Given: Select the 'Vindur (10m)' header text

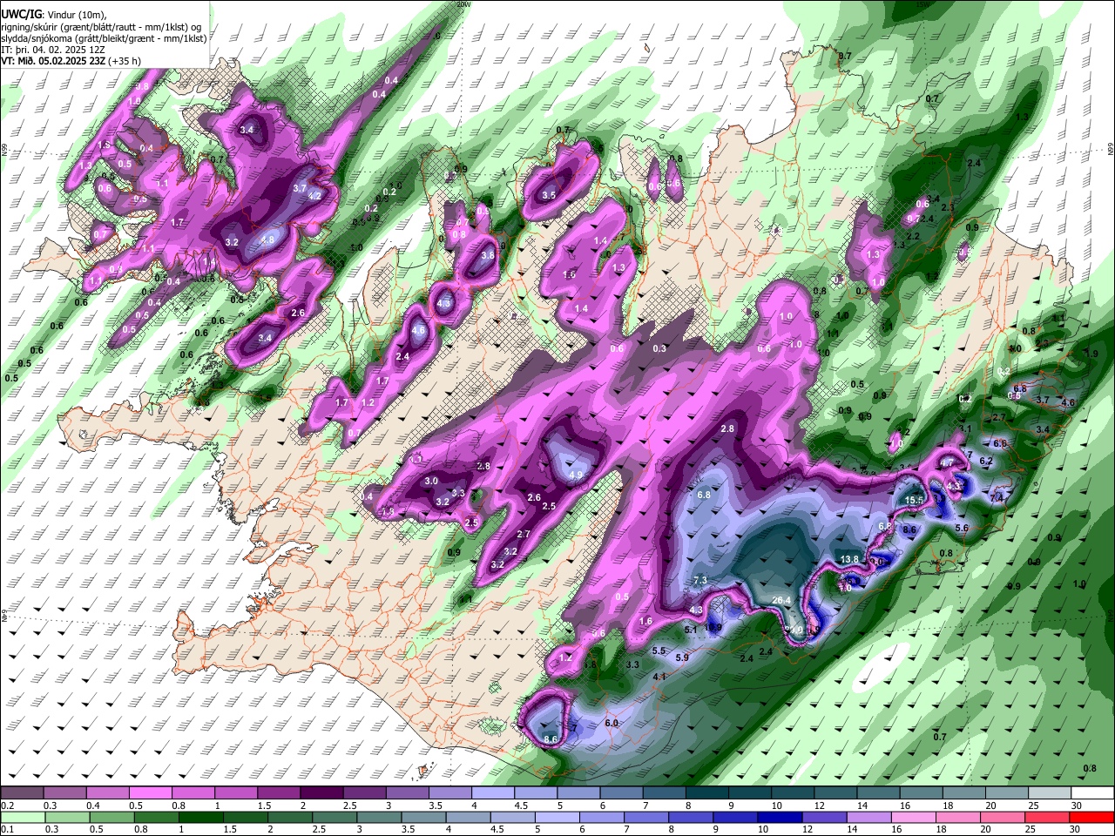Looking at the screenshot, I should tap(77, 15).
